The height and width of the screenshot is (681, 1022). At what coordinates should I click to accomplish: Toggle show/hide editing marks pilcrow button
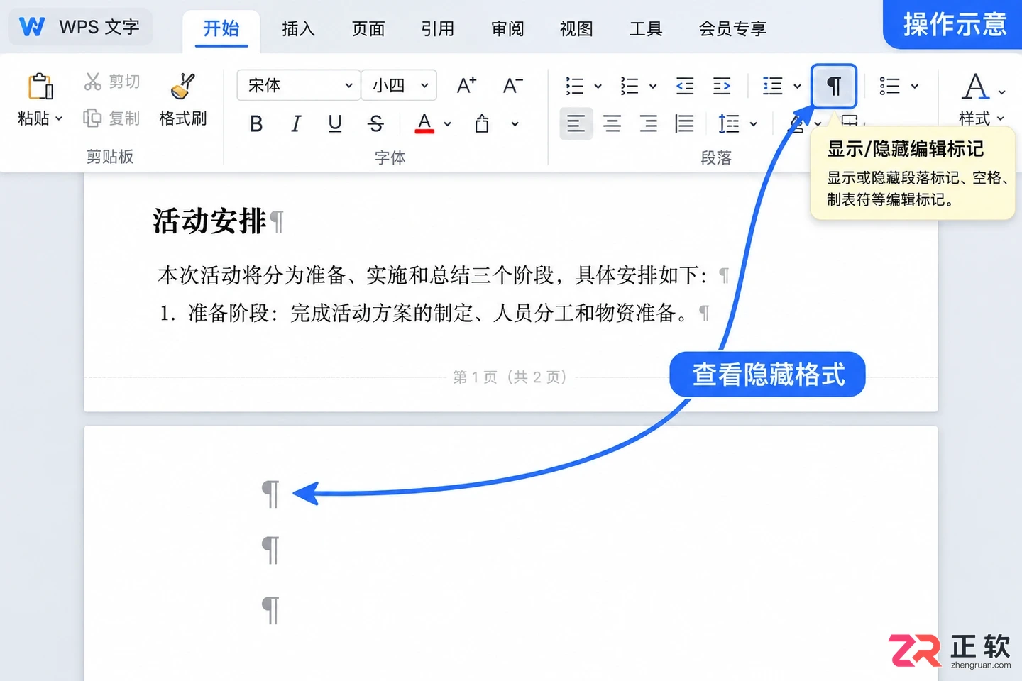coord(834,87)
